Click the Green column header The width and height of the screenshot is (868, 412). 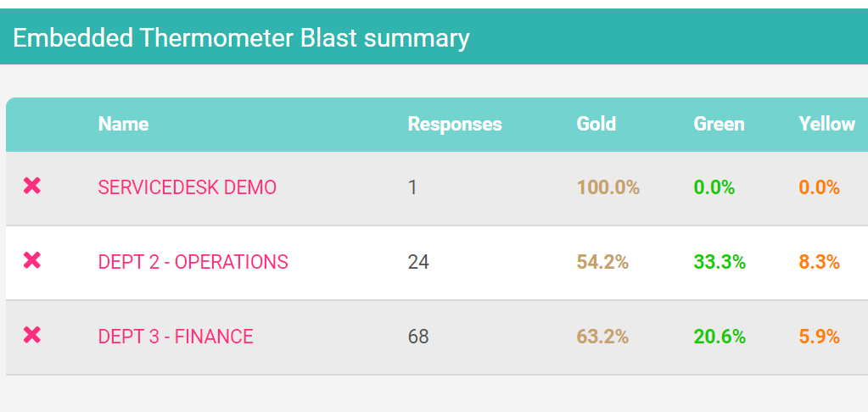[x=719, y=124]
